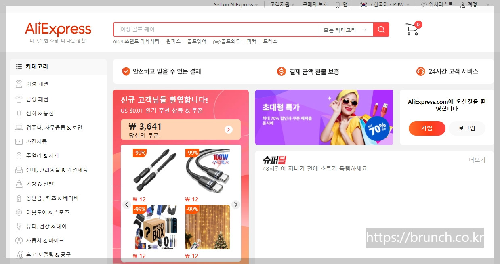Click the automobile & bike wheel icon
Image resolution: width=500 pixels, height=264 pixels.
(19, 241)
